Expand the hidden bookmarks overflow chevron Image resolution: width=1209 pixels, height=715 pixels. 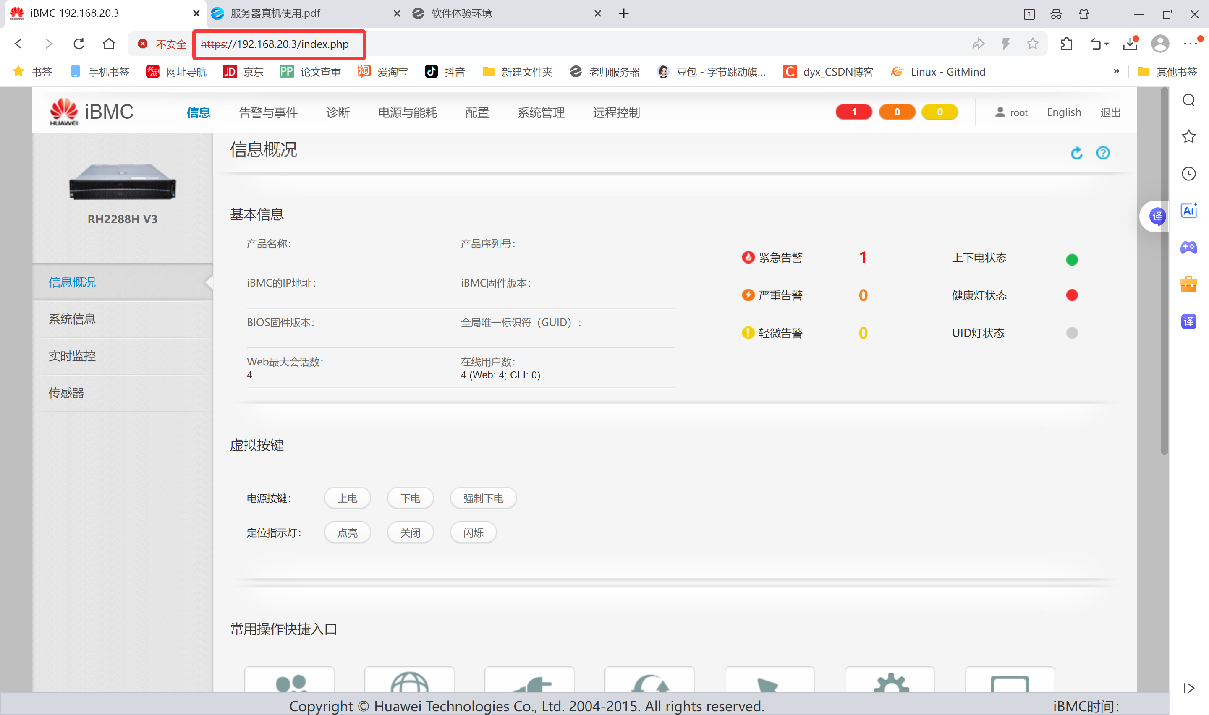(1116, 71)
